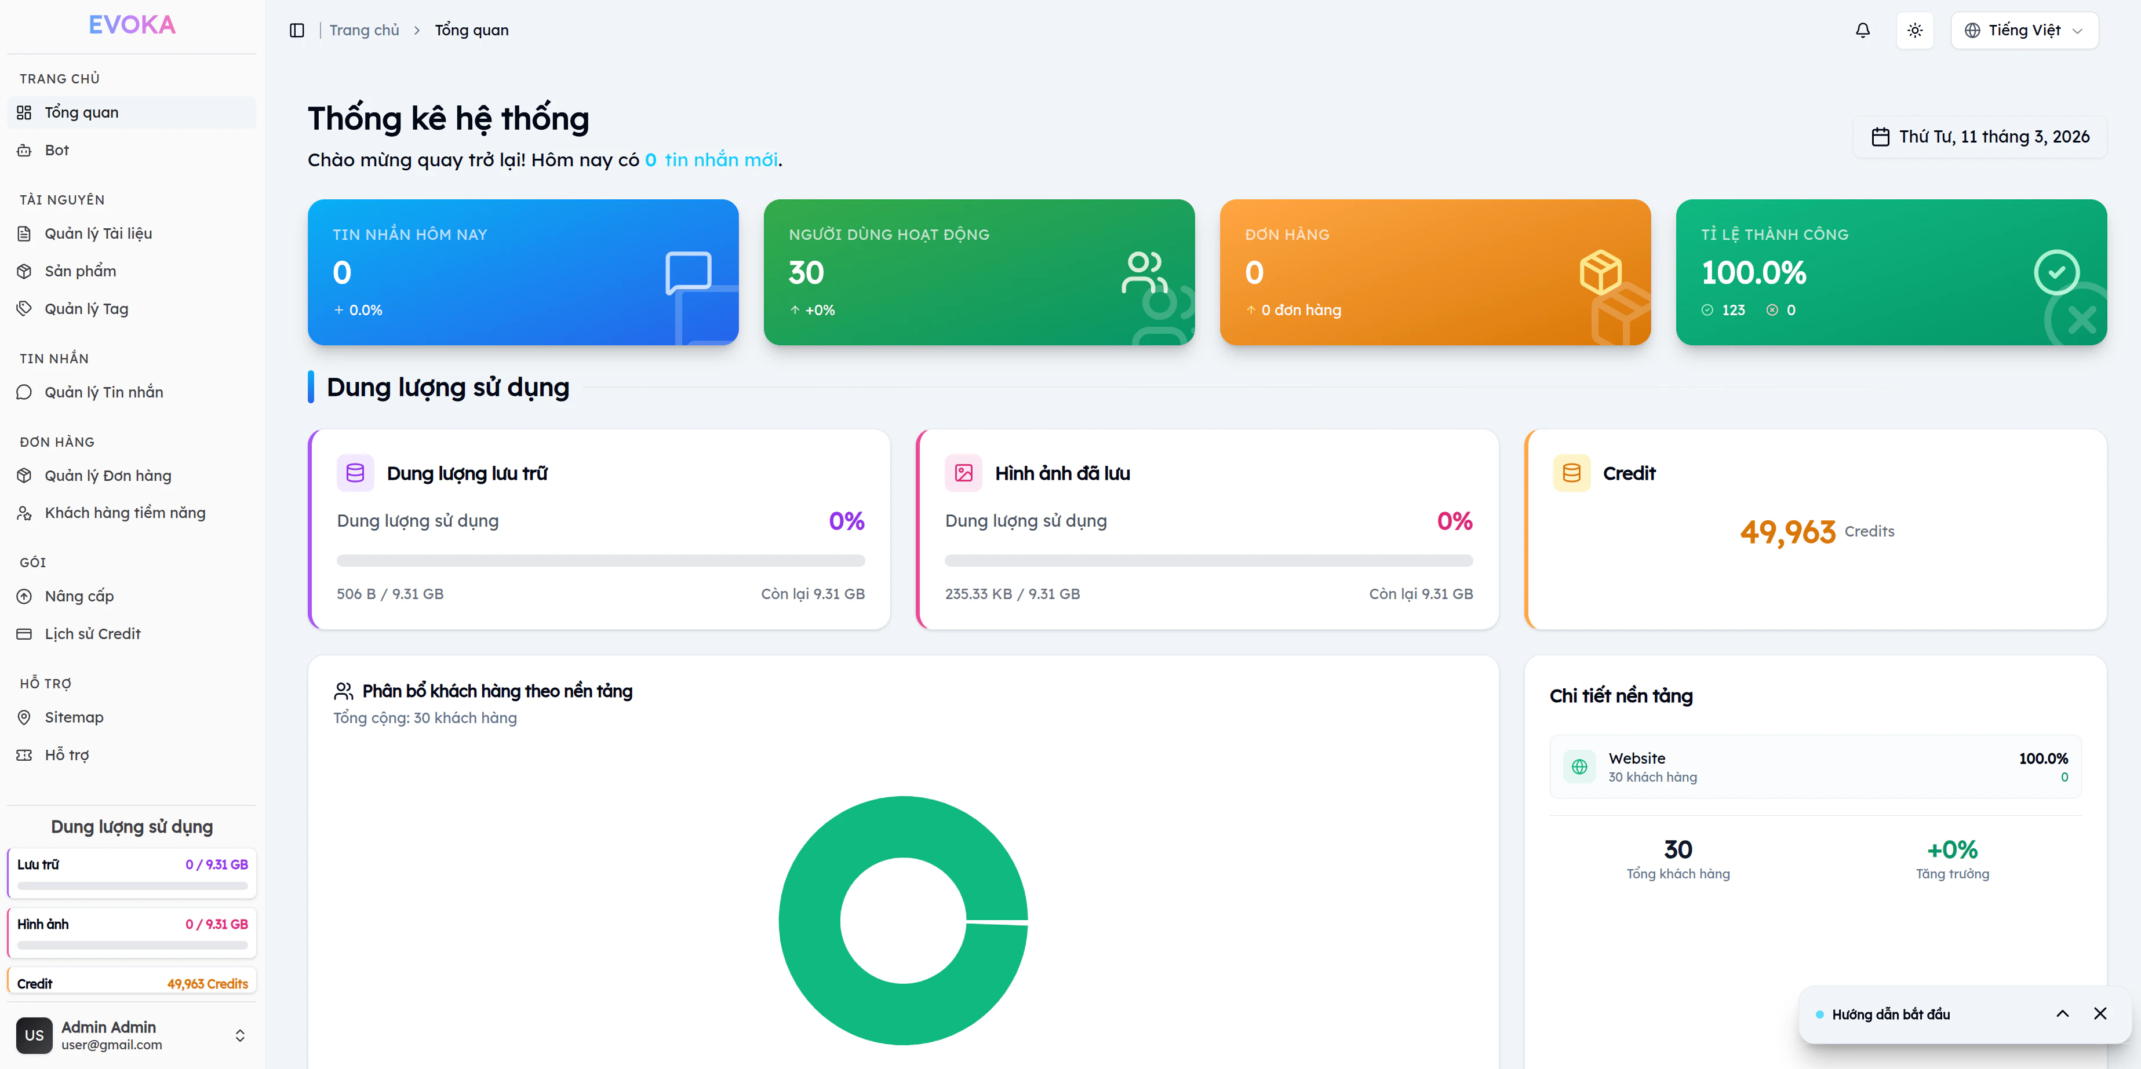Image resolution: width=2141 pixels, height=1069 pixels.
Task: Open the Tiếng Việt language dropdown
Action: pos(2025,30)
